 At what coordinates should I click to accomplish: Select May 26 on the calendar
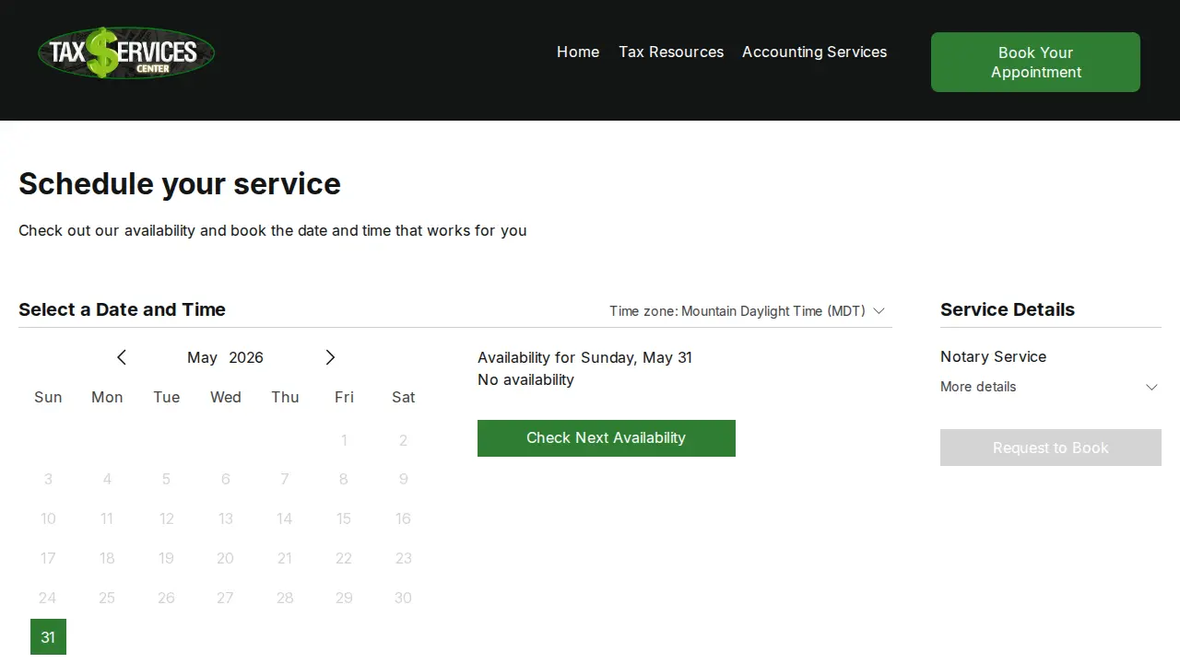(166, 598)
